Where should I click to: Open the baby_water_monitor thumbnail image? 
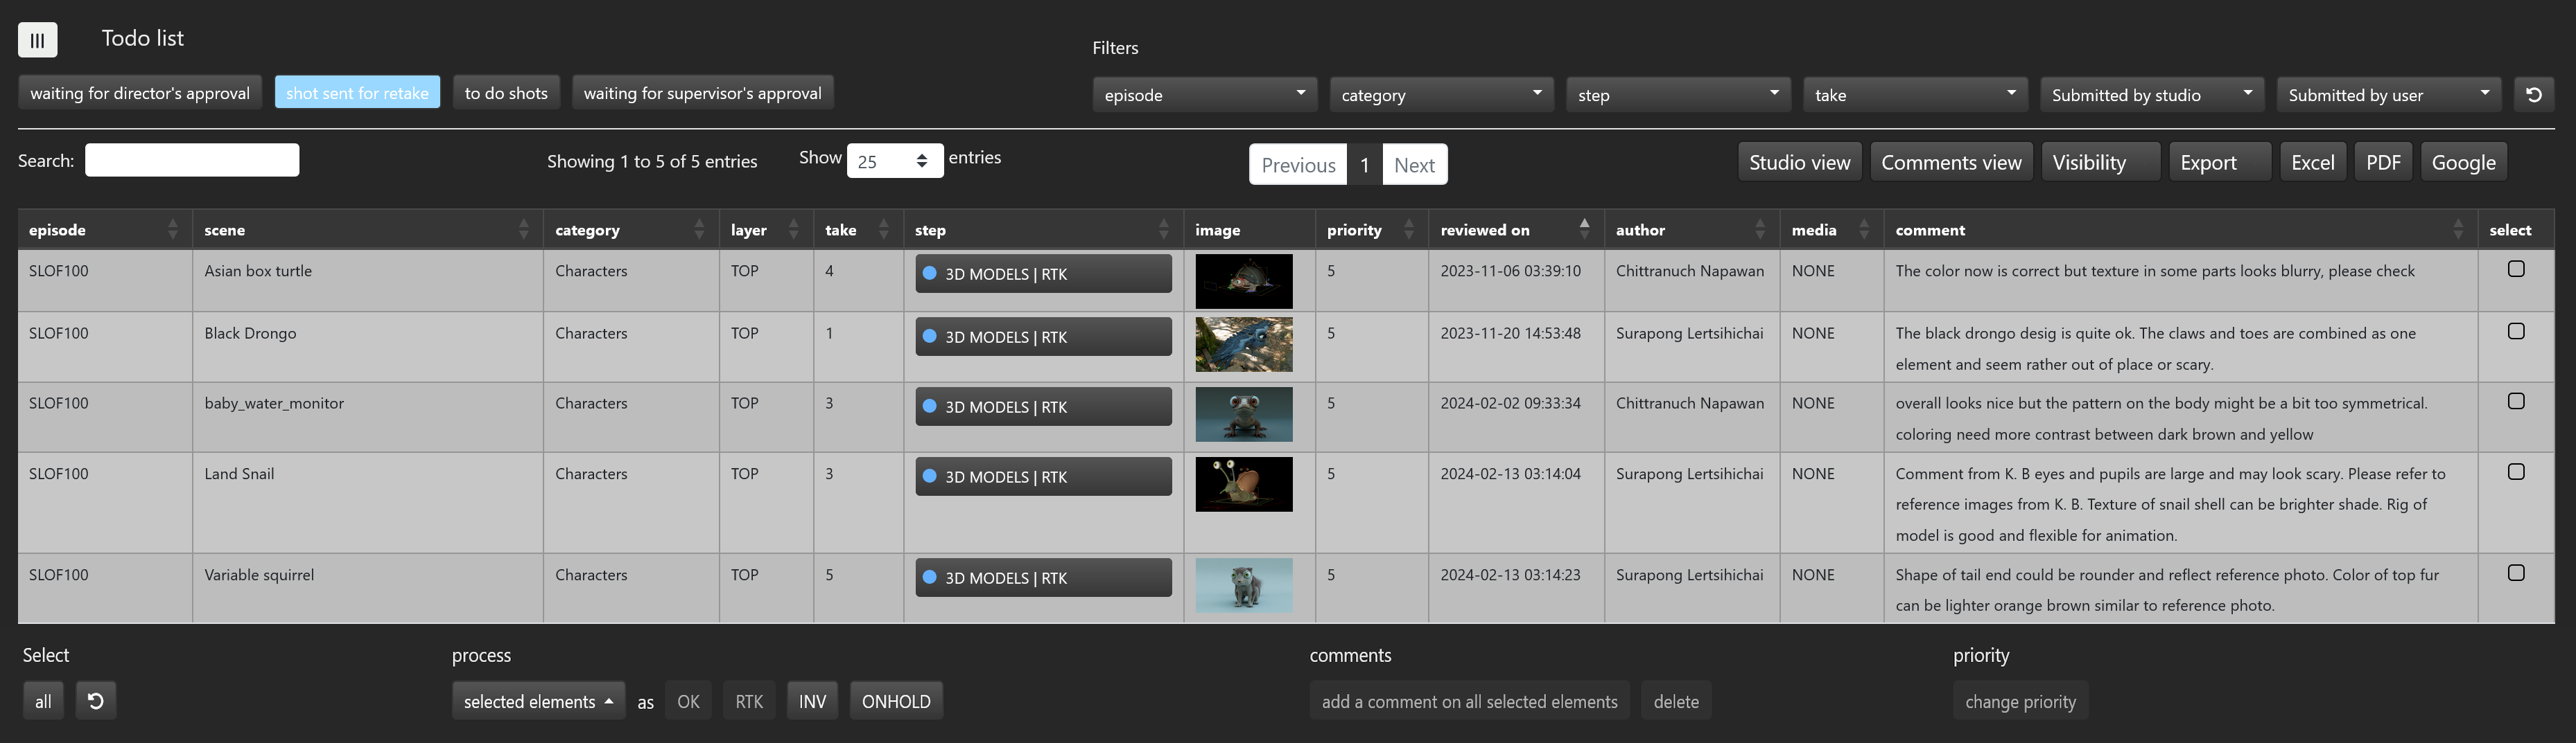1243,415
